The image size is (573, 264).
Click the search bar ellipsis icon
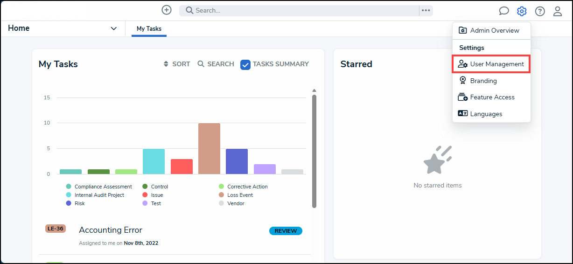[426, 10]
